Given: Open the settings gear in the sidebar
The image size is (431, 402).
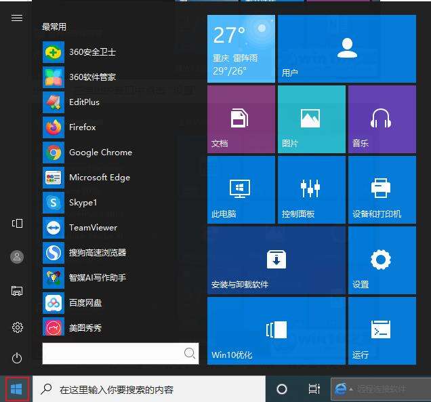Looking at the screenshot, I should click(x=17, y=327).
